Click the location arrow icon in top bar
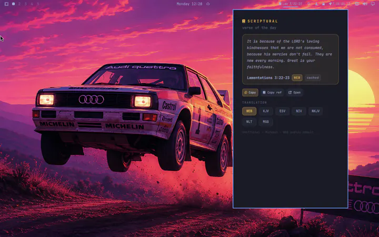 [331, 4]
